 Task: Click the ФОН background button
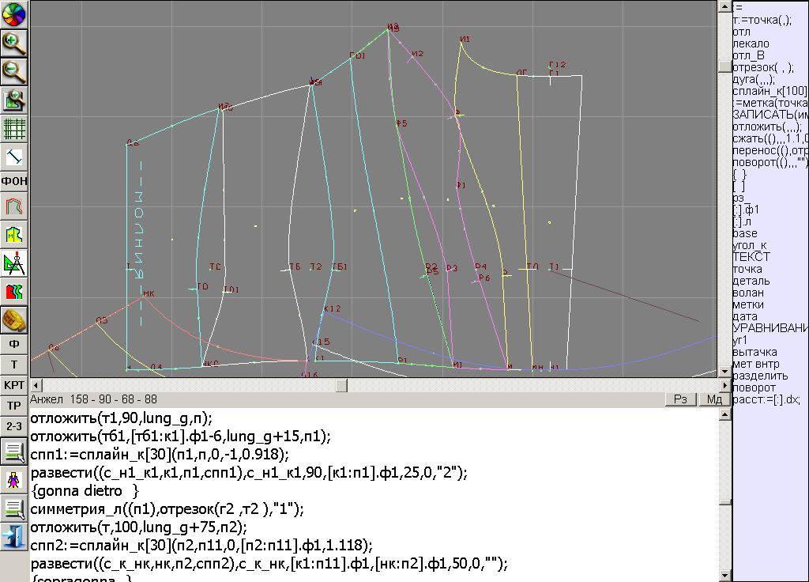pyautogui.click(x=14, y=181)
